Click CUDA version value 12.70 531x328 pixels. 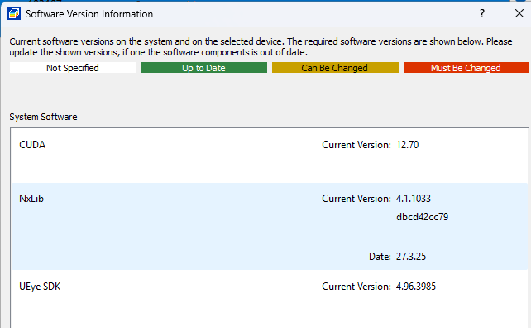pyautogui.click(x=408, y=145)
